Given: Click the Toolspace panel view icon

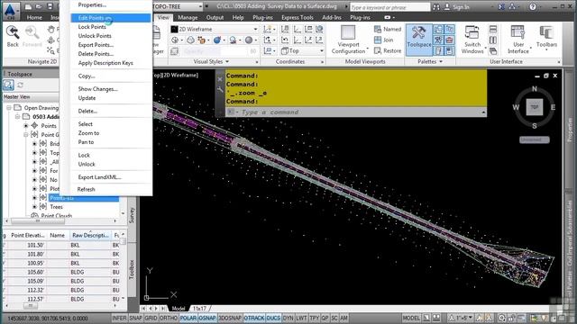Looking at the screenshot, I should (8, 85).
